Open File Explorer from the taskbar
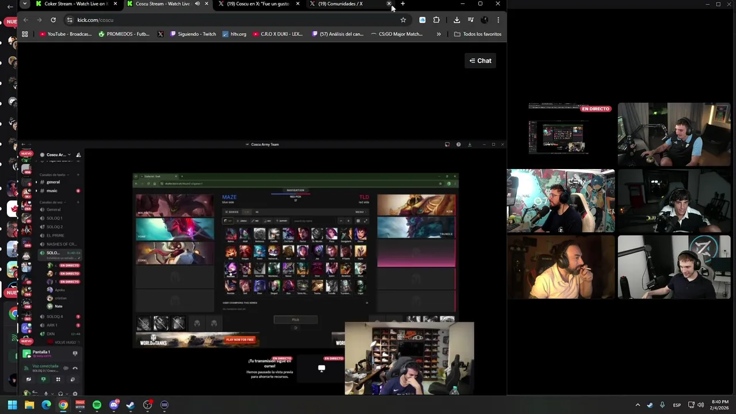 29,405
